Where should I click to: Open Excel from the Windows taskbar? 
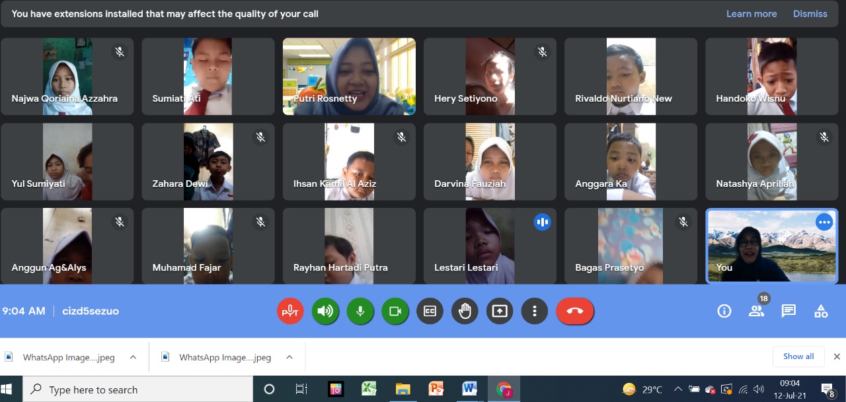[369, 389]
